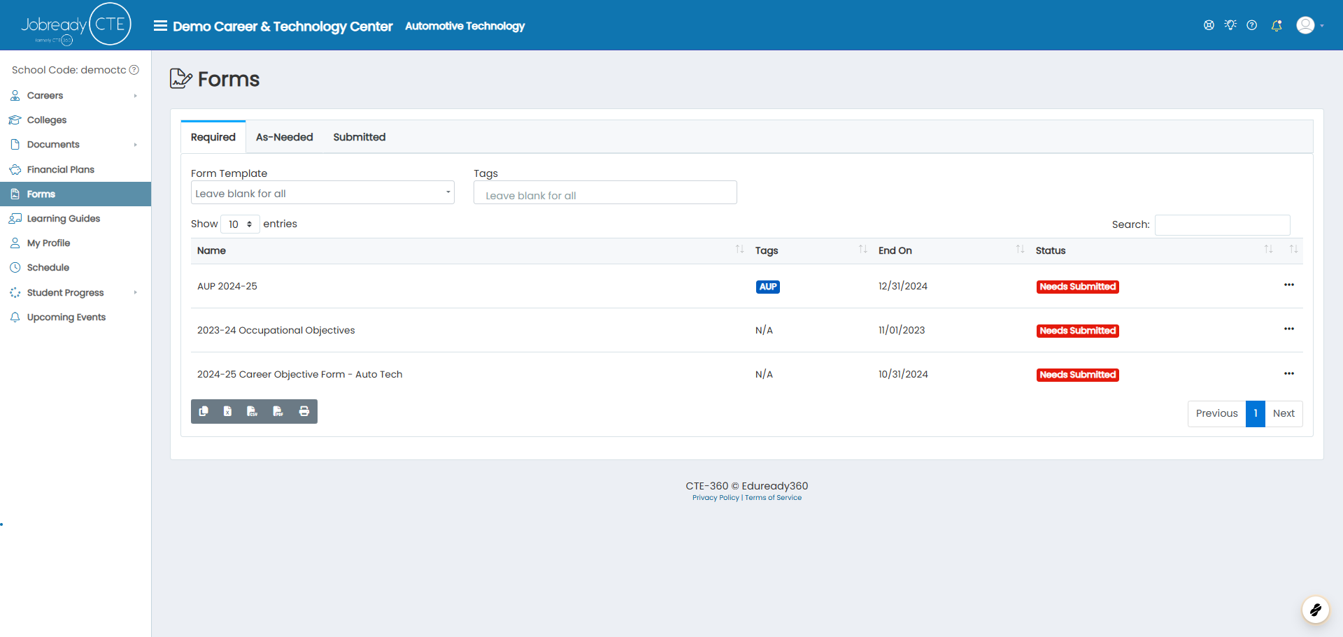1343x637 pixels.
Task: Switch to the As-Needed tab
Action: point(284,137)
